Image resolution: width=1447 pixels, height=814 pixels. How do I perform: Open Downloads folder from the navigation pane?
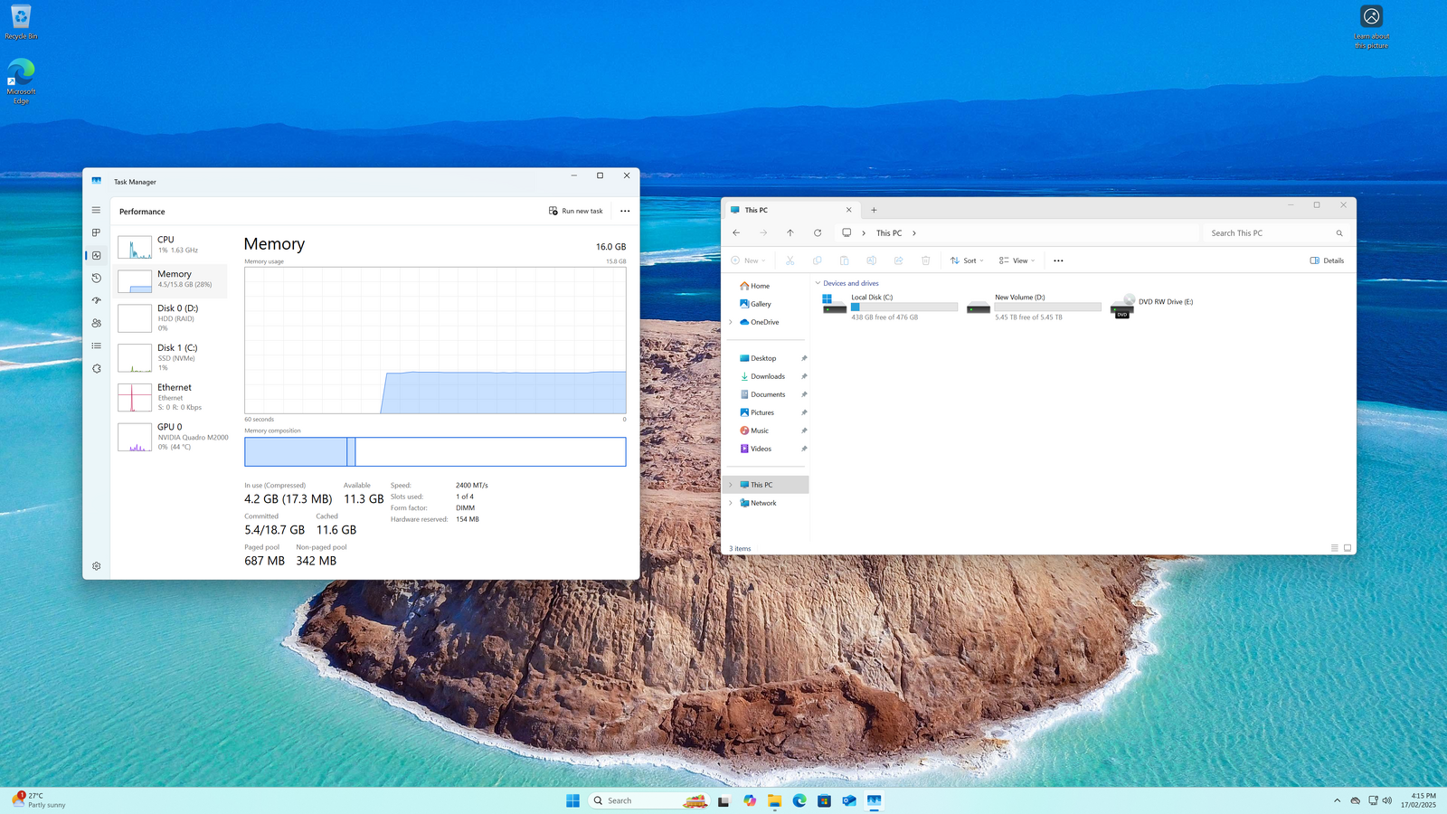[767, 376]
